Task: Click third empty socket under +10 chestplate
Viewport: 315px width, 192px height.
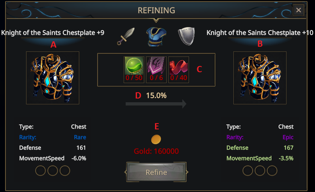Action: pyautogui.click(x=272, y=171)
